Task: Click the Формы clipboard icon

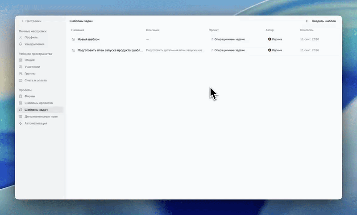Action: pyautogui.click(x=21, y=96)
